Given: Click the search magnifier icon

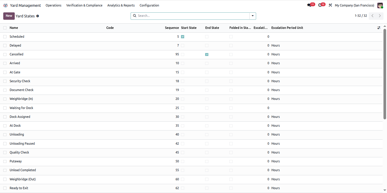Looking at the screenshot, I should pyautogui.click(x=135, y=16).
